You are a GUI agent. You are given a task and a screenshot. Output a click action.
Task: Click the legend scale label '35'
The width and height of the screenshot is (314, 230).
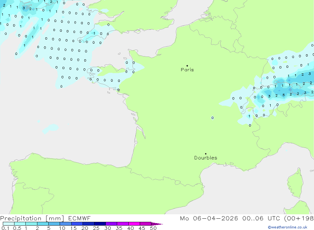click(x=119, y=228)
